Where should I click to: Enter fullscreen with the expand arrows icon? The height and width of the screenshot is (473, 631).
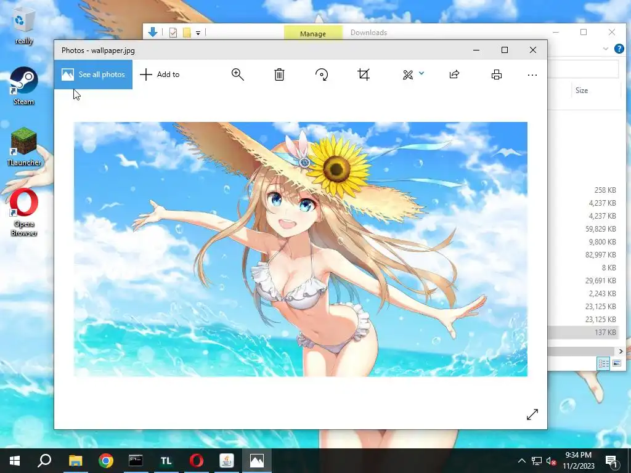pyautogui.click(x=532, y=414)
